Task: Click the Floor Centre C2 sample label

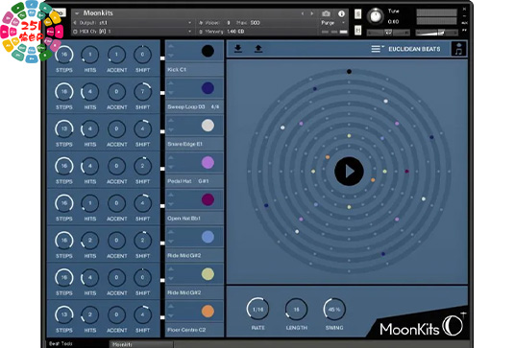Action: click(x=186, y=330)
